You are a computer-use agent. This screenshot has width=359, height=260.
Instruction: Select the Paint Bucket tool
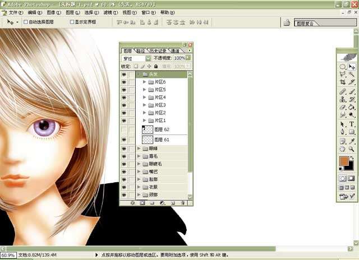[x=352, y=107]
